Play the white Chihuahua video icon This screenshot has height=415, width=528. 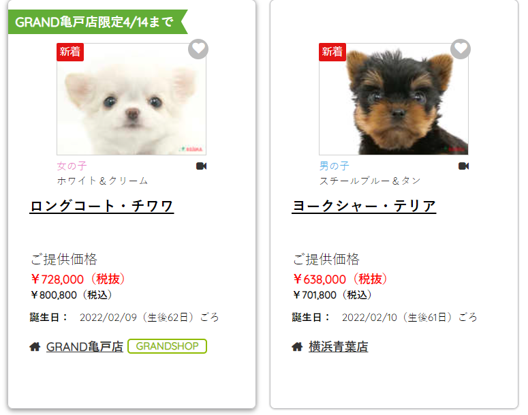click(202, 166)
